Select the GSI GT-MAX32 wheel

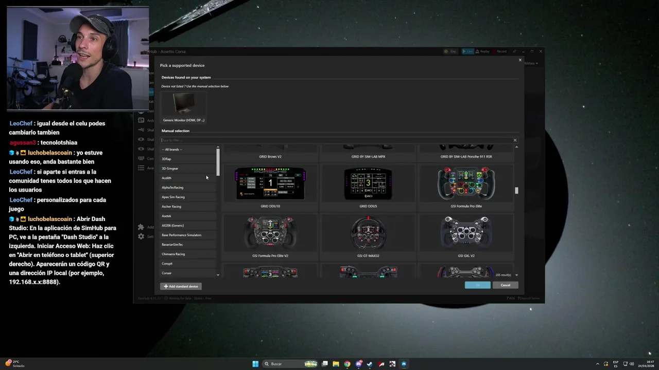368,237
